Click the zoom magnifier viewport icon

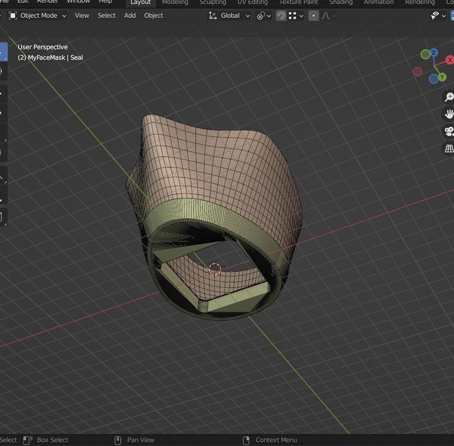tap(449, 97)
